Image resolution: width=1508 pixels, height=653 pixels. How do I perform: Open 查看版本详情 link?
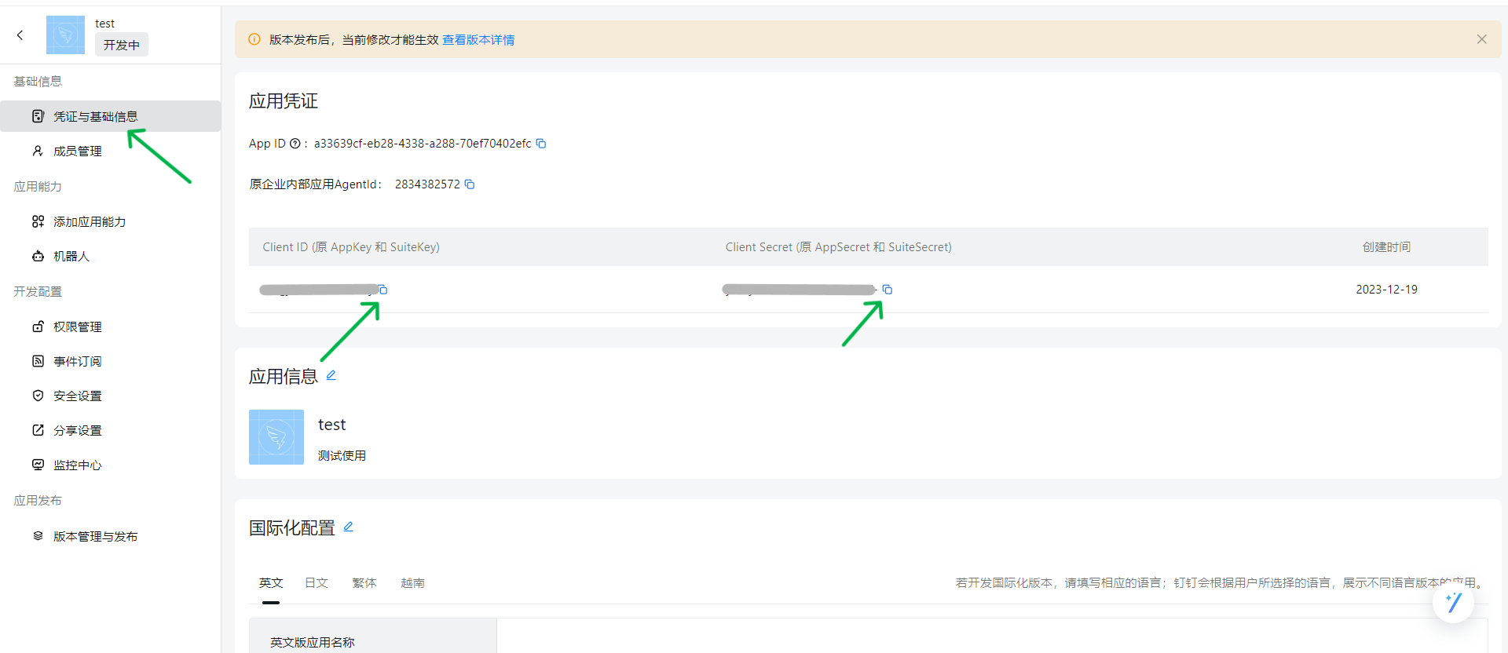478,40
